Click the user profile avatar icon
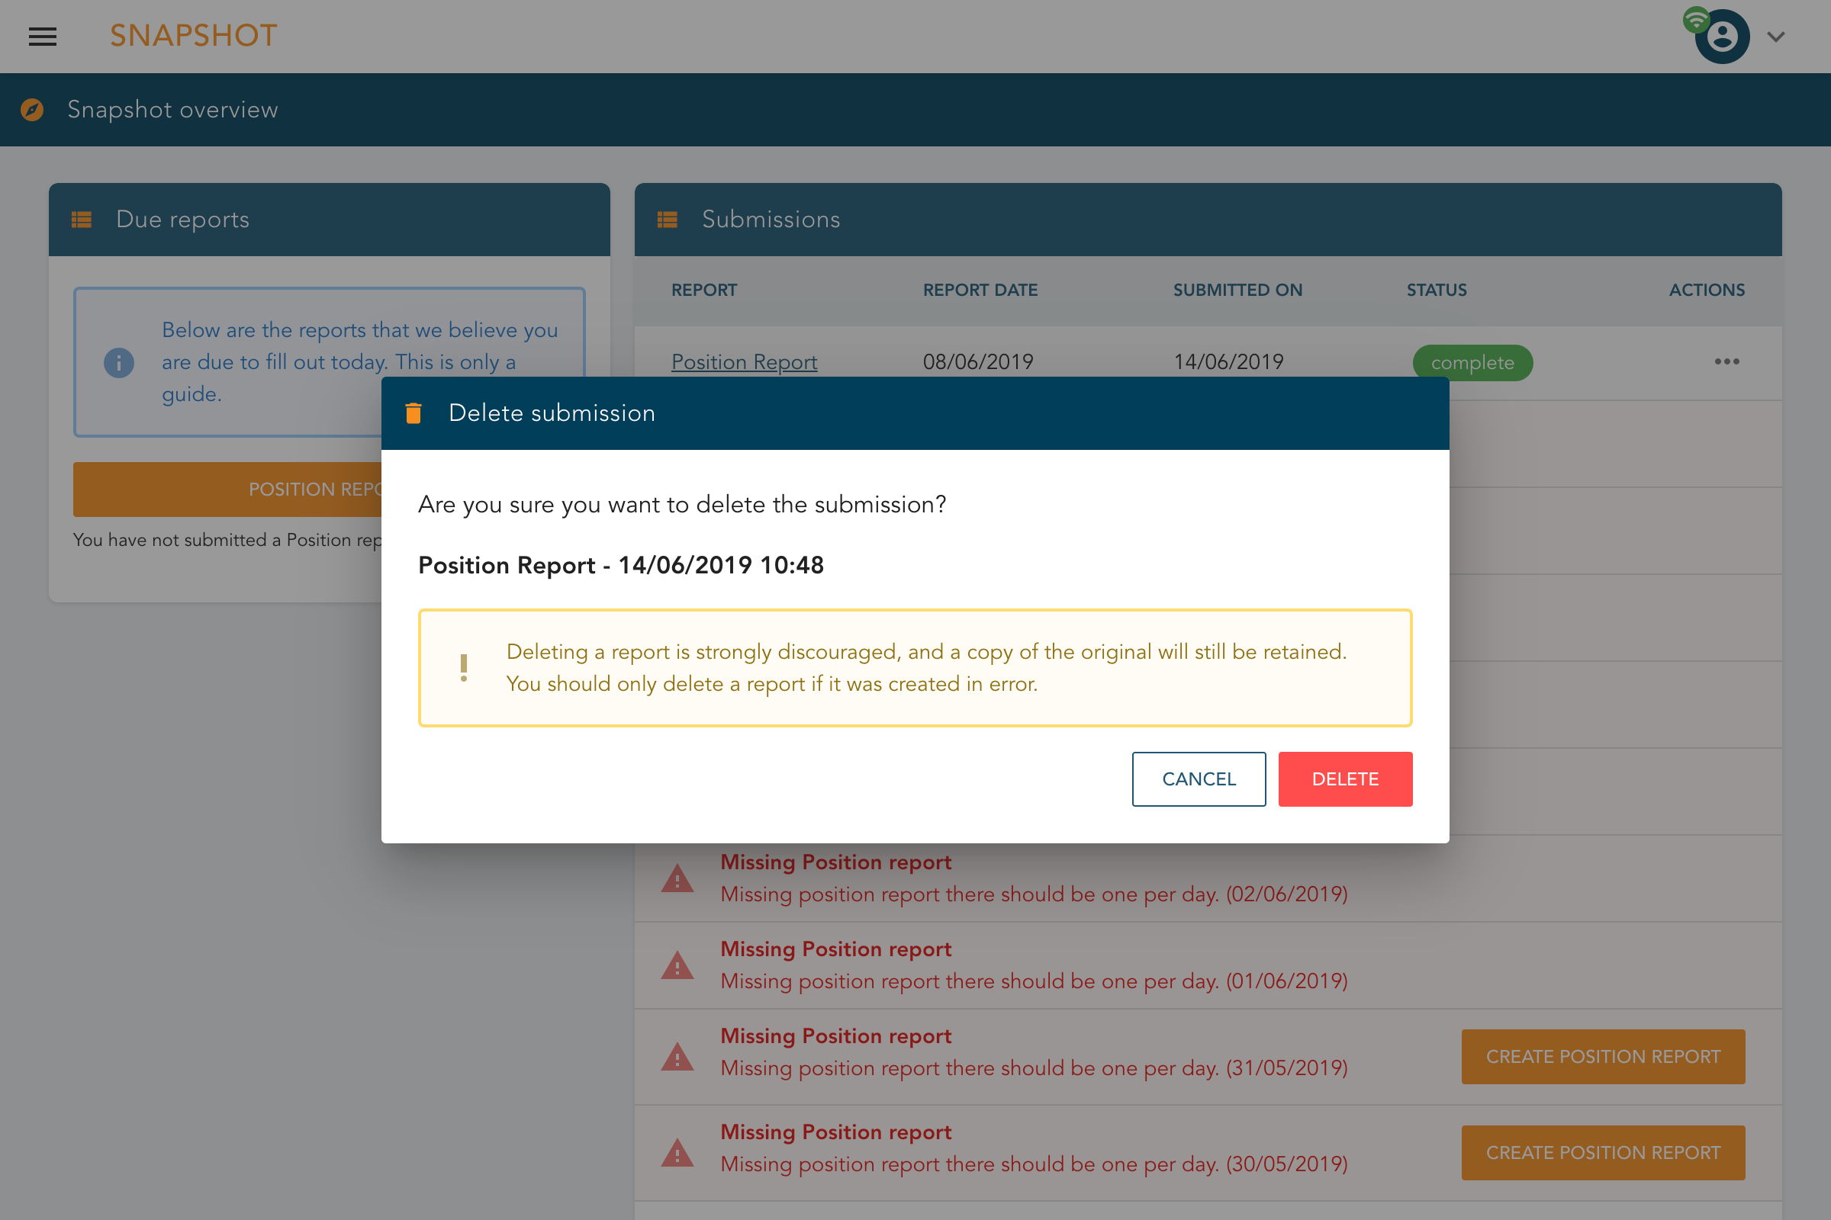1831x1220 pixels. (x=1720, y=37)
